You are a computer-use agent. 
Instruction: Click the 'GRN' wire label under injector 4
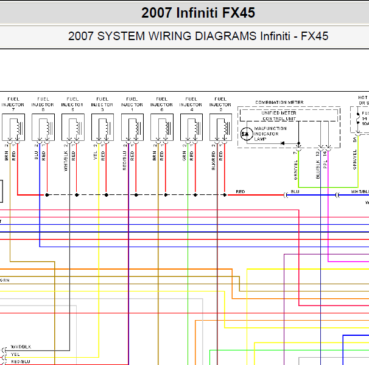point(184,156)
